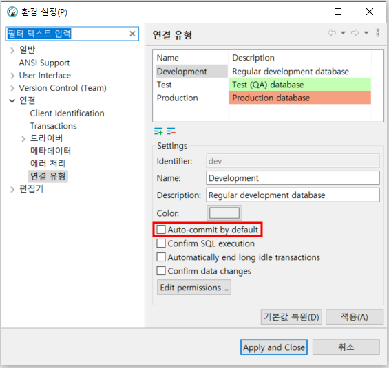Open the three-dot view menu
389x368 pixels.
377,33
